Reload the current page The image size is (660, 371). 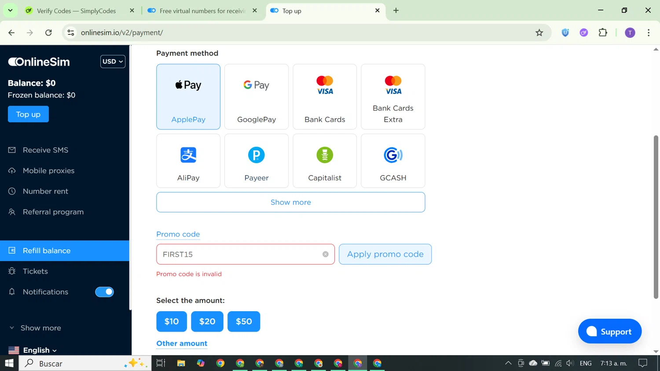pos(48,33)
